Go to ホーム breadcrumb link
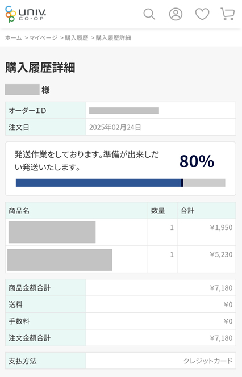Viewport: 242px width, 377px height. [14, 37]
